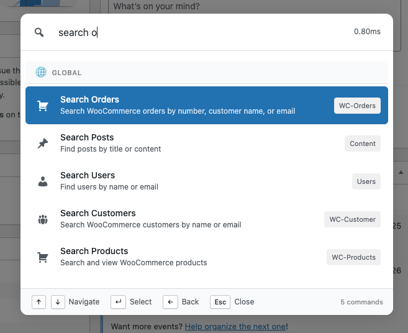Click the magnifying glass search icon
This screenshot has width=408, height=333.
[x=39, y=32]
